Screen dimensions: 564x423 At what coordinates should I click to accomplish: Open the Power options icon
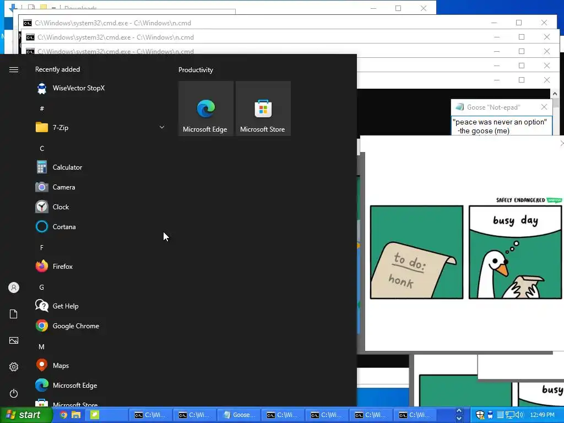tap(14, 393)
